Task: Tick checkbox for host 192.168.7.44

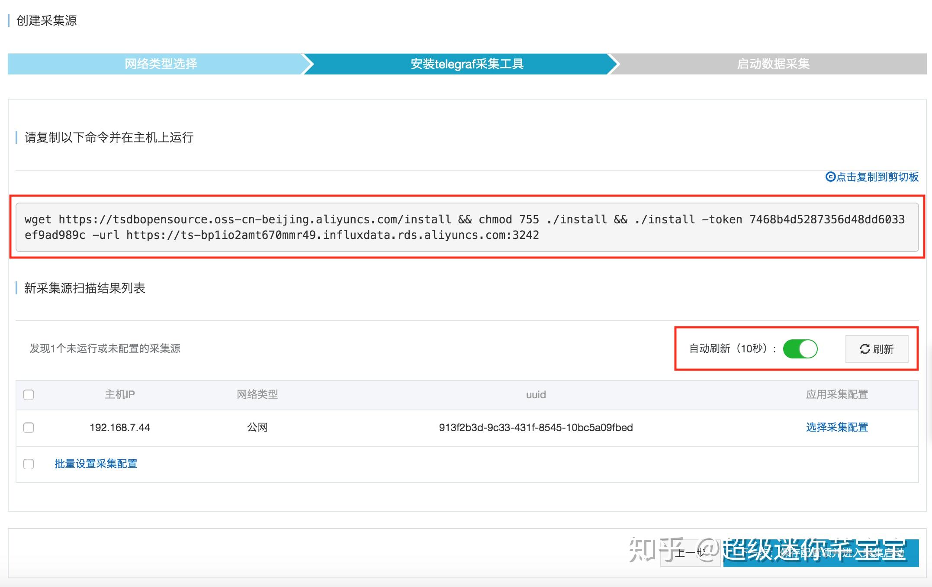Action: pyautogui.click(x=29, y=428)
